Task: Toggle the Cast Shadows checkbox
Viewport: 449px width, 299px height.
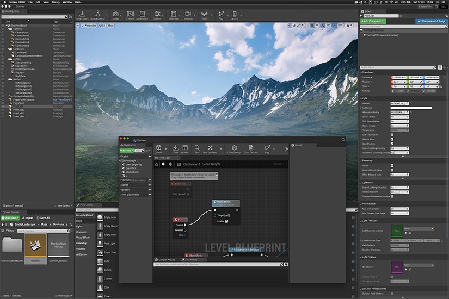Action: (x=392, y=144)
